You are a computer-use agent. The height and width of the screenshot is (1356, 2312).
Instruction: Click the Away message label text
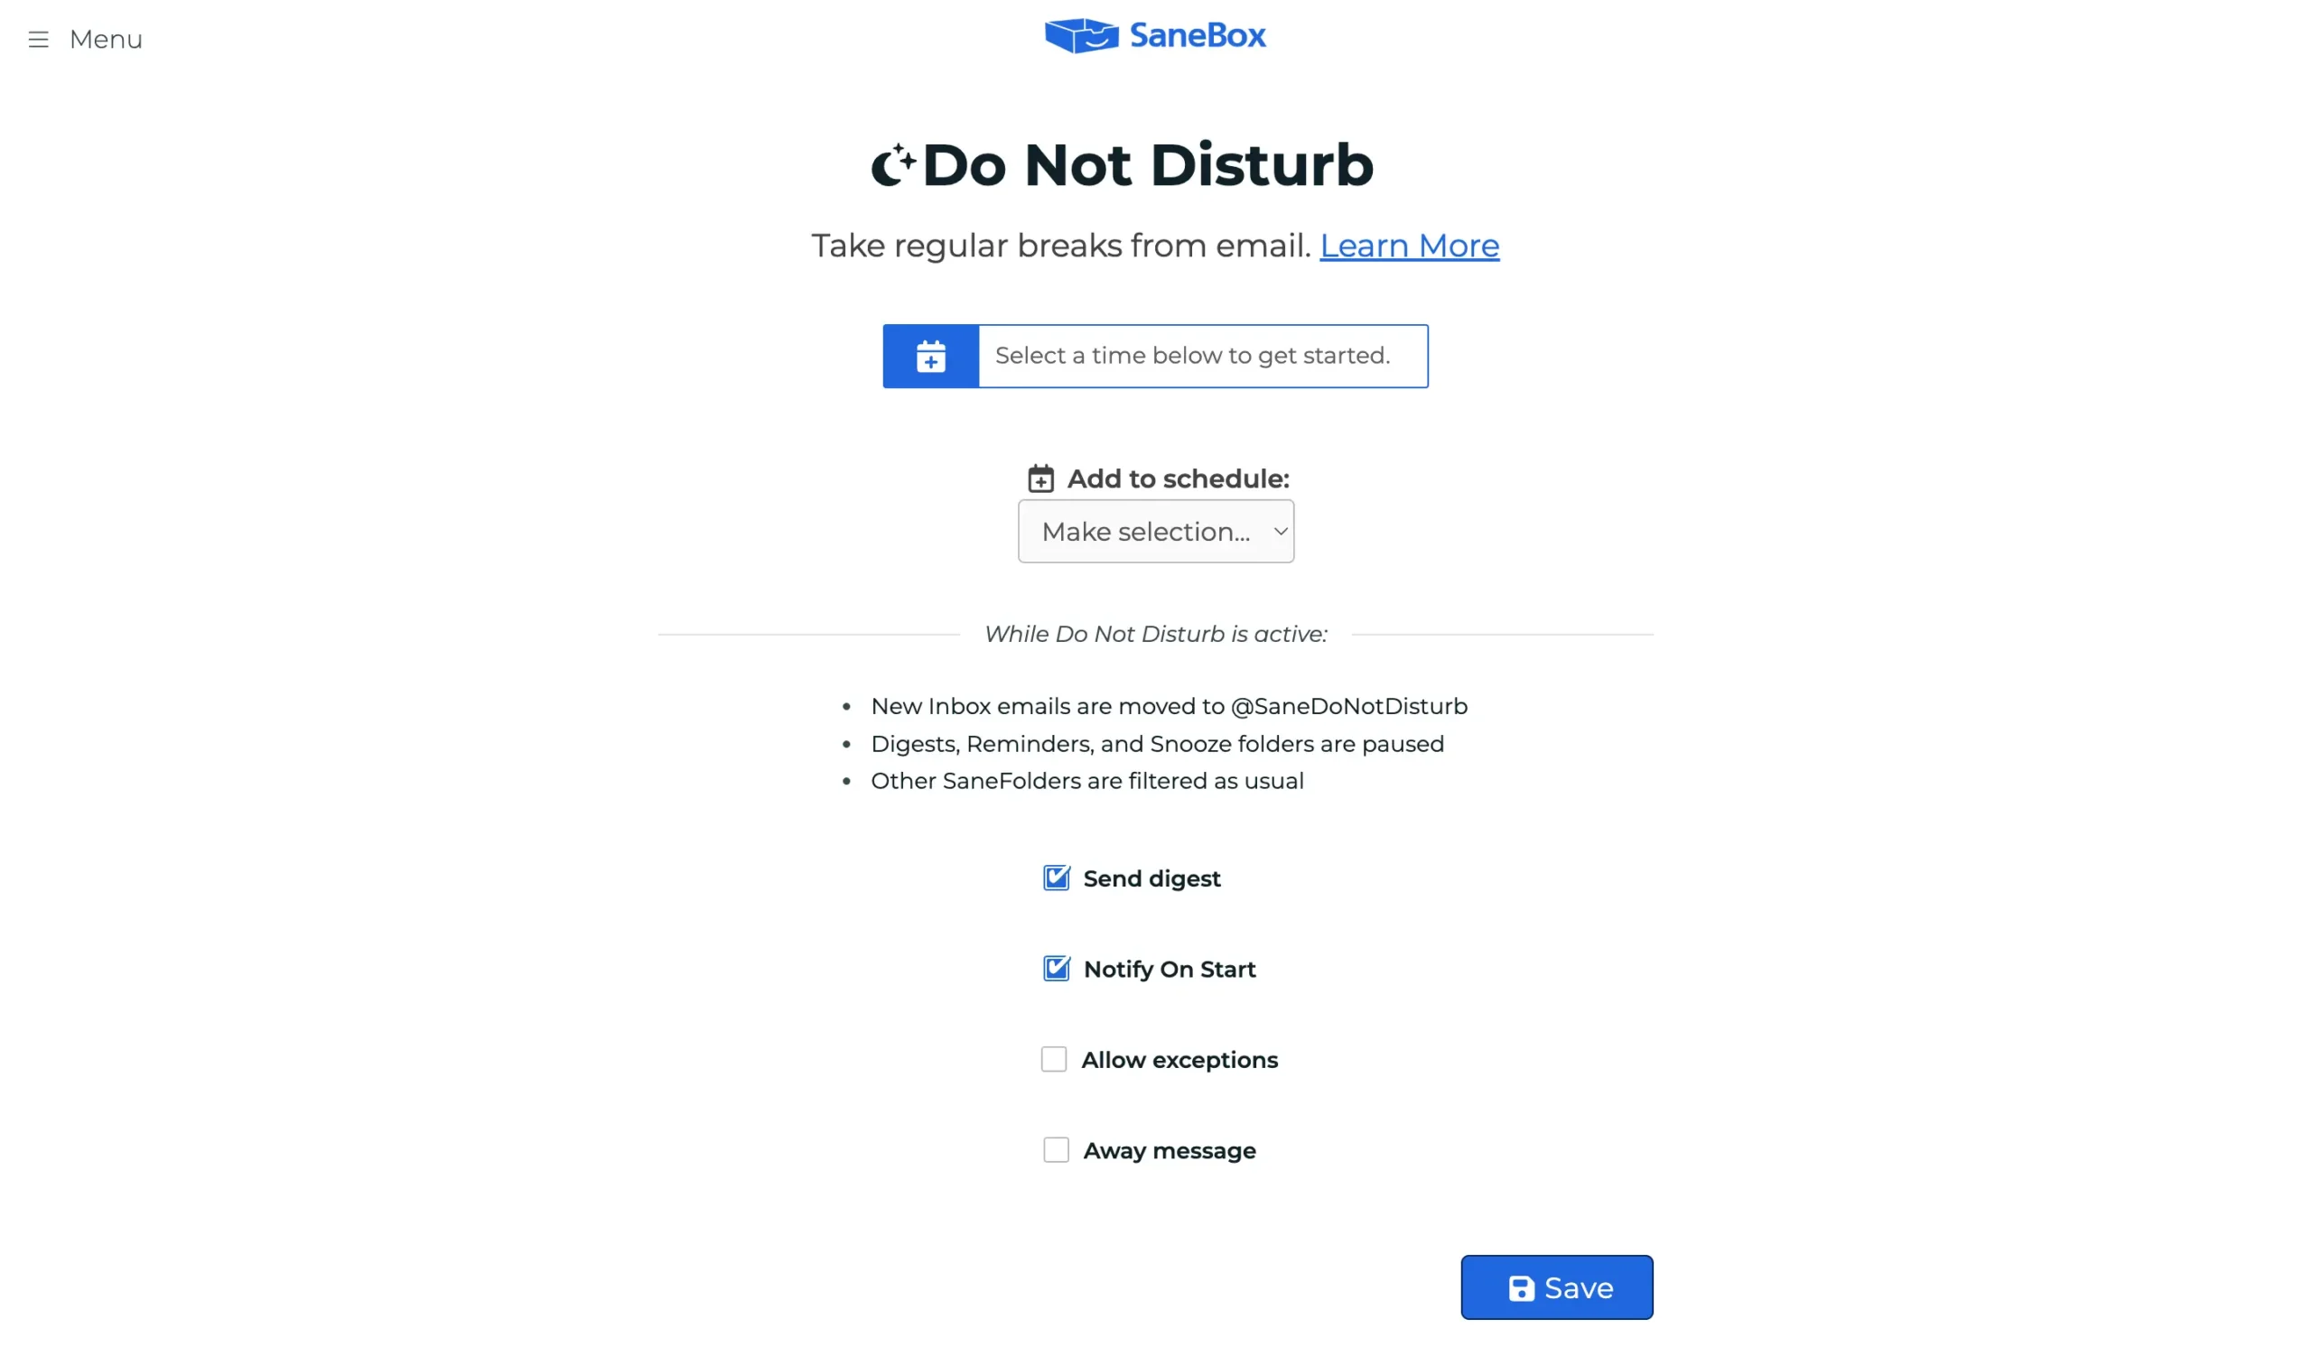[x=1169, y=1152]
